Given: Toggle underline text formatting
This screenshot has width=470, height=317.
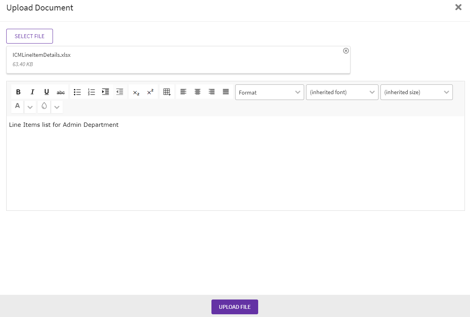Looking at the screenshot, I should (46, 92).
